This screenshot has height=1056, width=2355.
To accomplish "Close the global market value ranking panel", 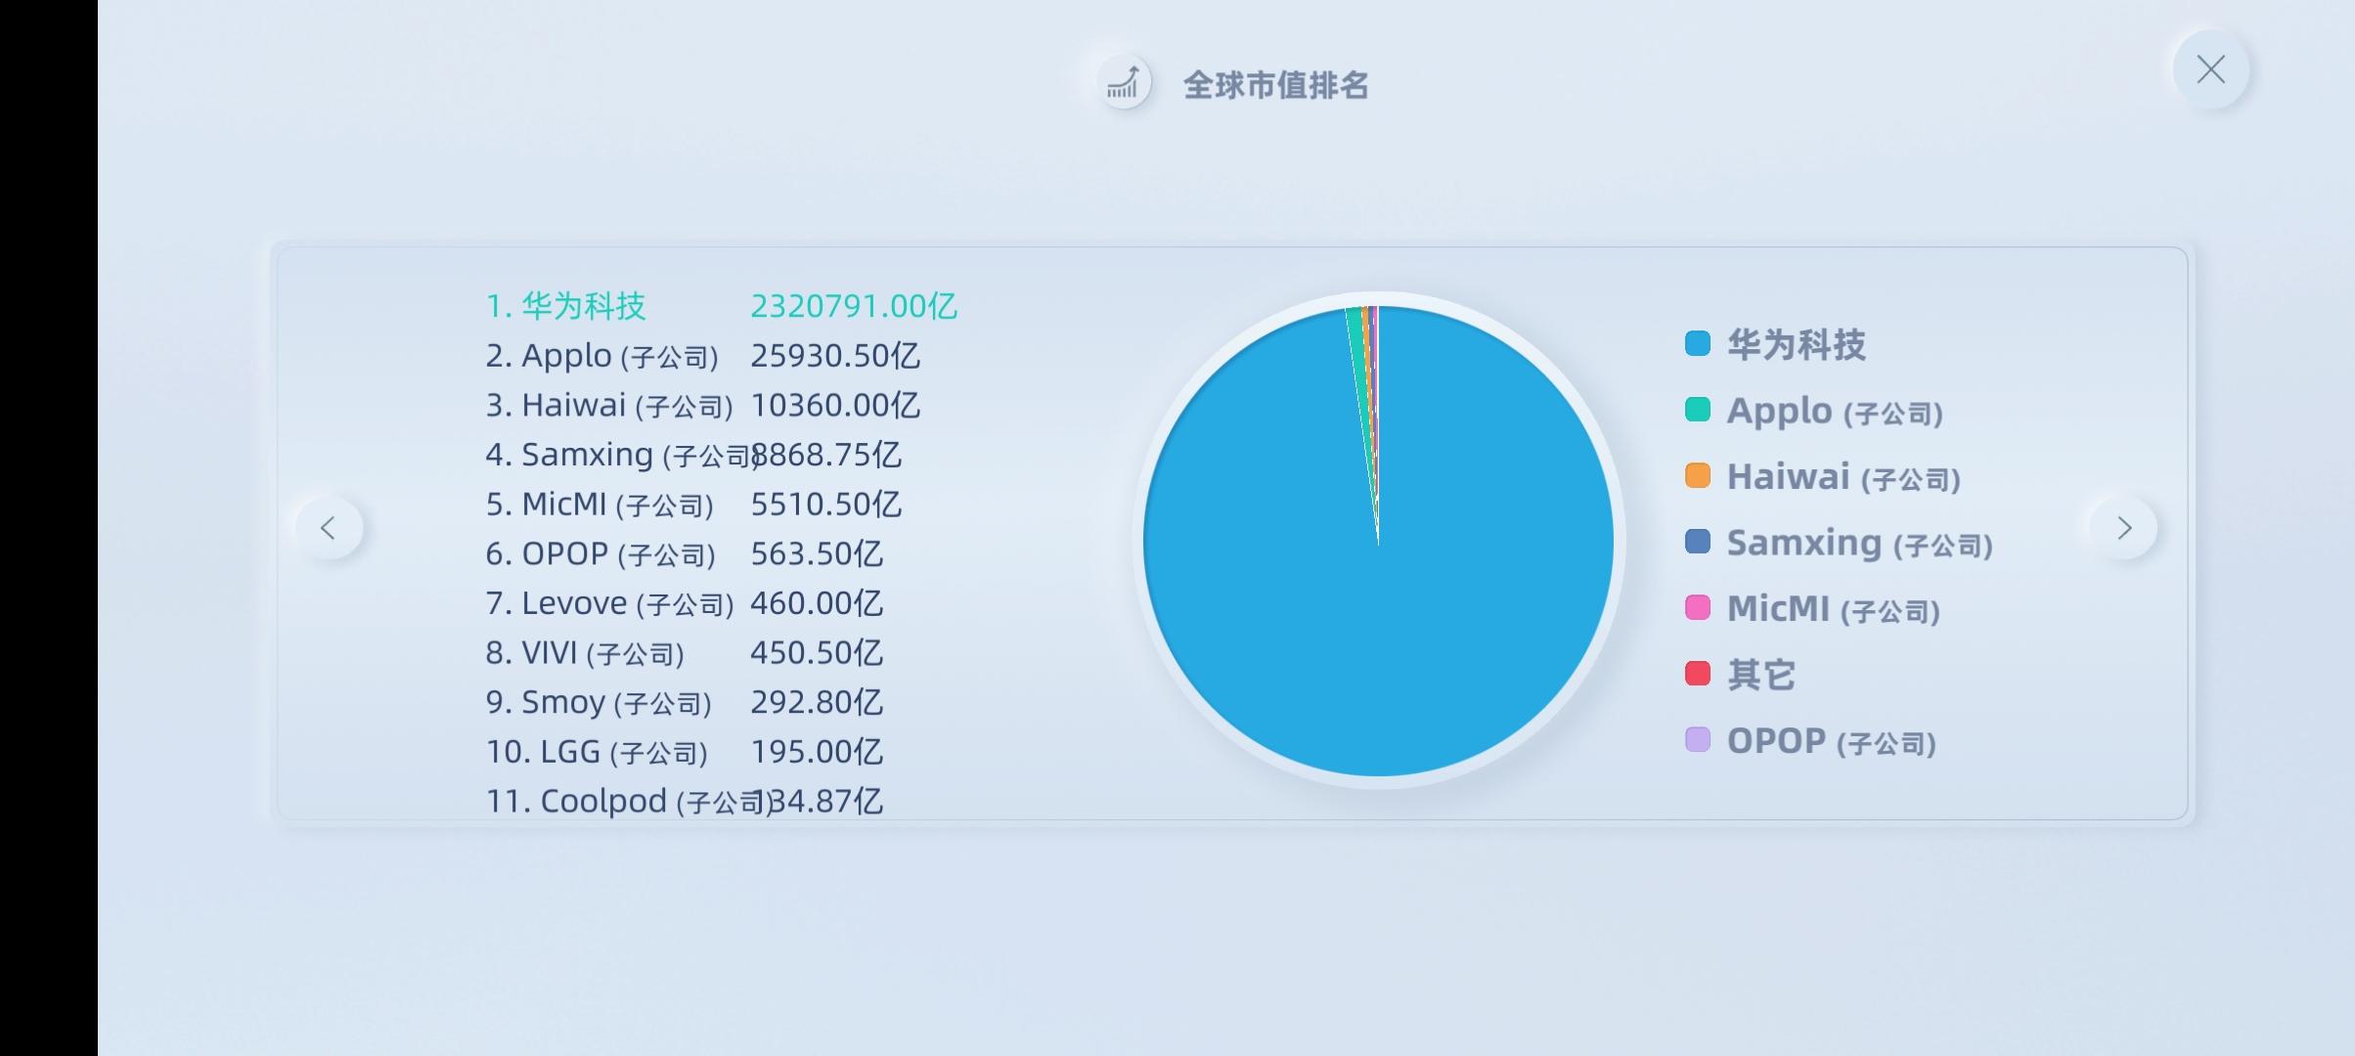I will (2210, 69).
